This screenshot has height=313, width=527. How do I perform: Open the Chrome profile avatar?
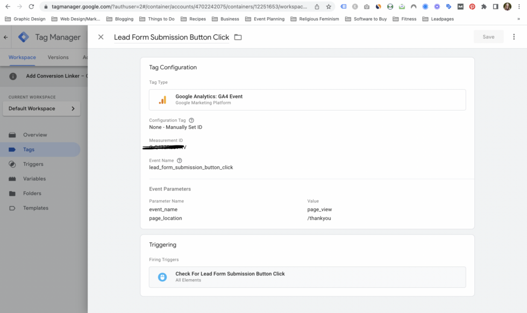pyautogui.click(x=507, y=6)
